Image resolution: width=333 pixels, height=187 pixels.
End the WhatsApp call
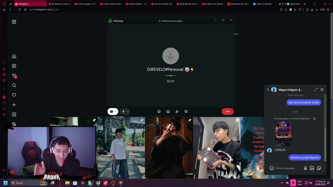pyautogui.click(x=228, y=111)
